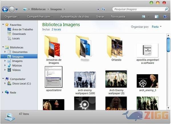Click the help question mark icon

(x=165, y=17)
